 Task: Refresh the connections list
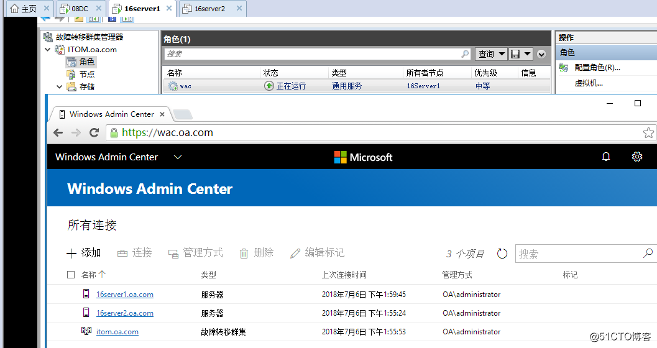point(502,254)
